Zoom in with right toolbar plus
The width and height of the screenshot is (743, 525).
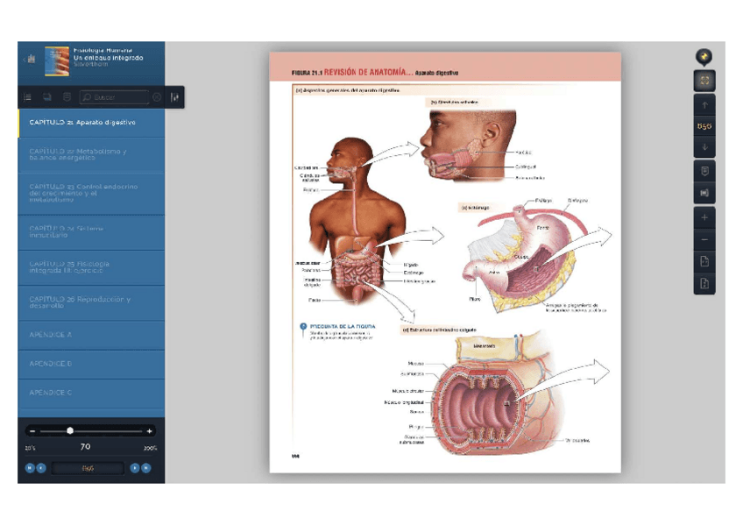click(x=704, y=217)
